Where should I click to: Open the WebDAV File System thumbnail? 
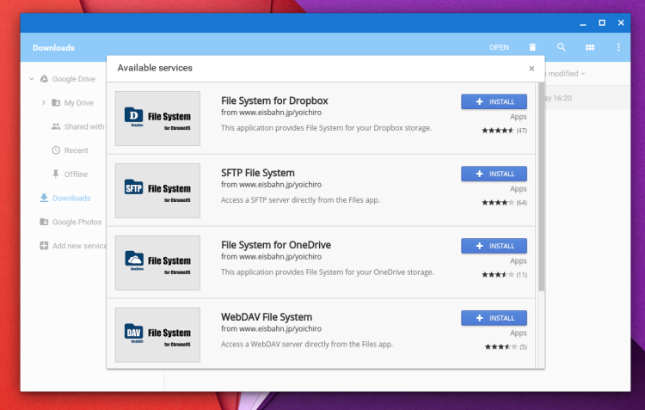pyautogui.click(x=157, y=334)
